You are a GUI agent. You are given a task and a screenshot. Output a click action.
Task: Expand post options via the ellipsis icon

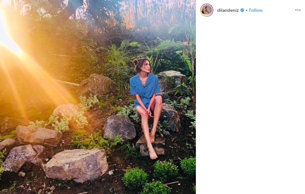tap(297, 10)
